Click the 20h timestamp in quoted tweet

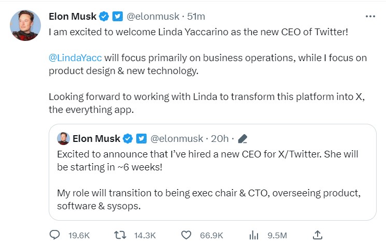point(220,138)
